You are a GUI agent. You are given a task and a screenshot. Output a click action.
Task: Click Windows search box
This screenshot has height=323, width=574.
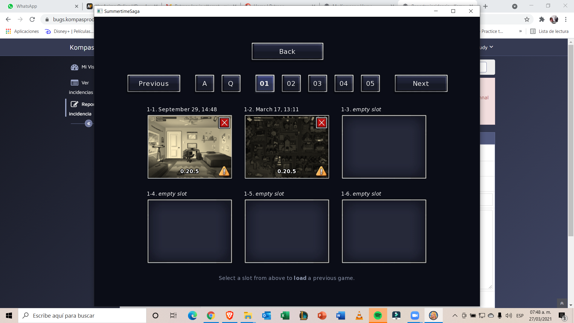(x=82, y=316)
